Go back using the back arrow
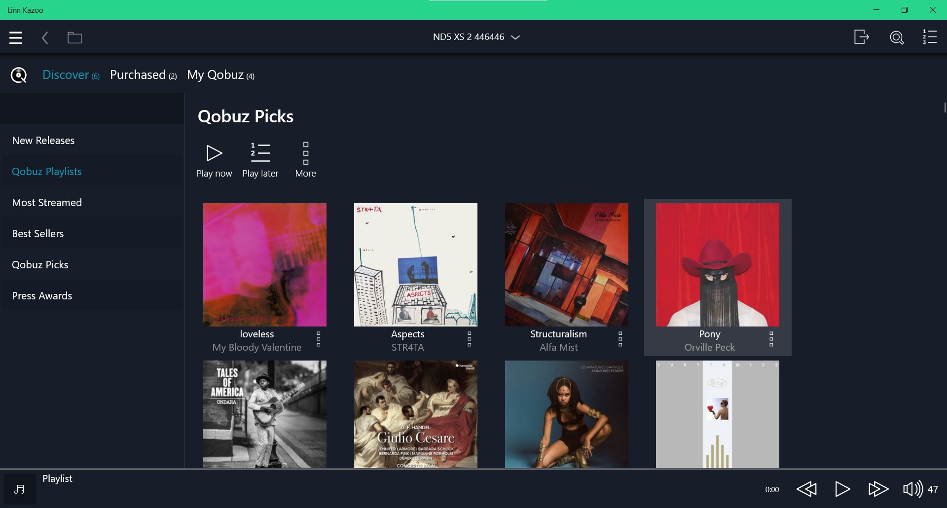This screenshot has width=947, height=508. pos(45,38)
